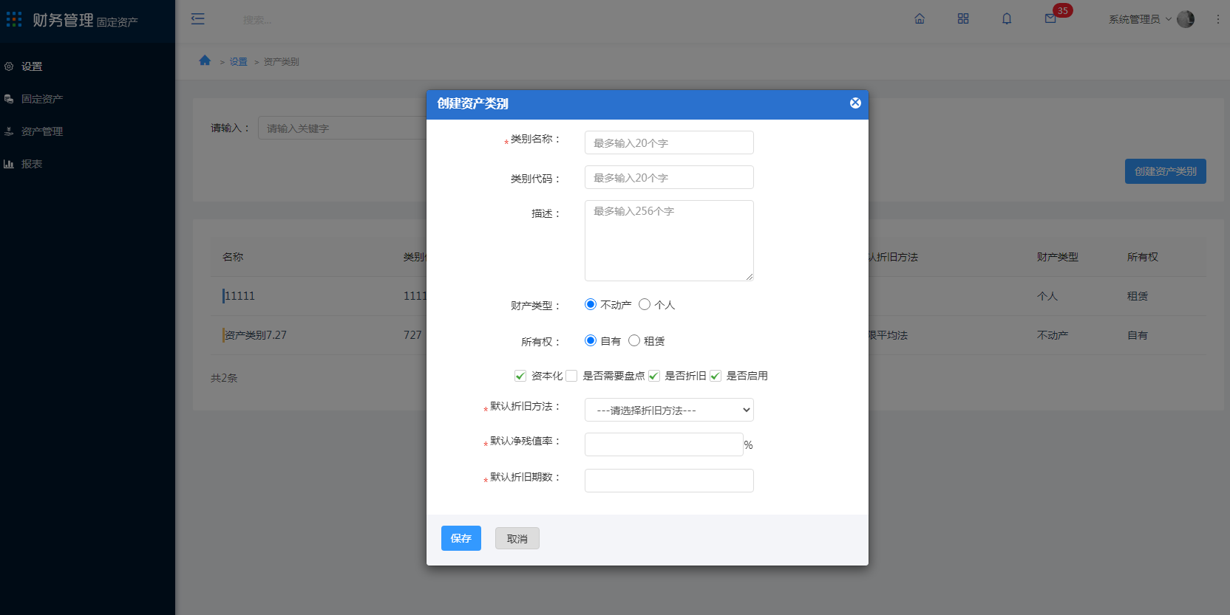Screen dimensions: 1230x615
Task: Click the 资产类别7.27 row name cell
Action: click(256, 335)
